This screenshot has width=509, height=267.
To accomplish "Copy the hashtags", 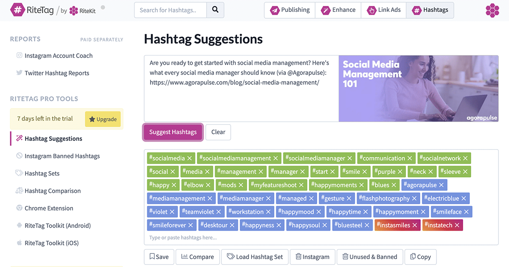I will point(421,257).
